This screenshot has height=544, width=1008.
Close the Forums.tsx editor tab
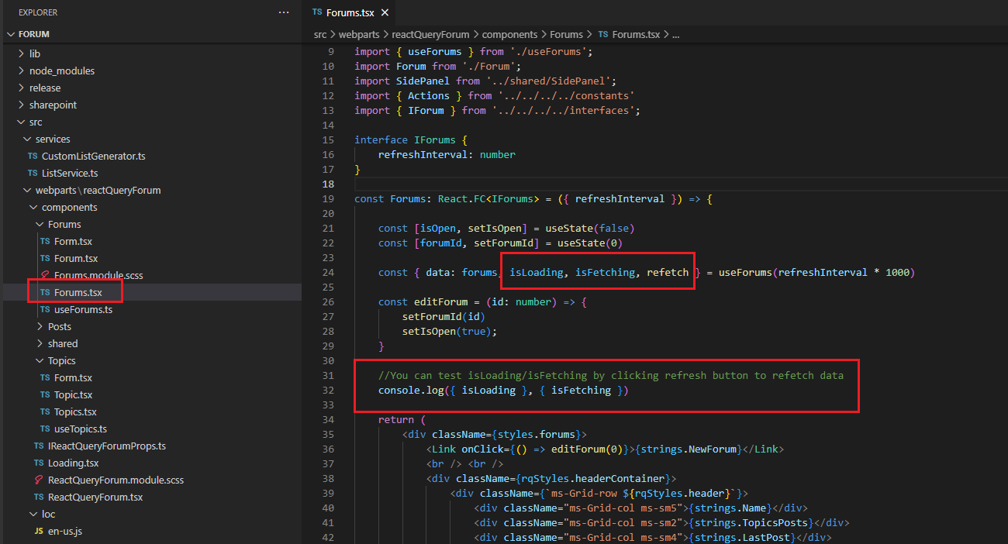tap(383, 12)
